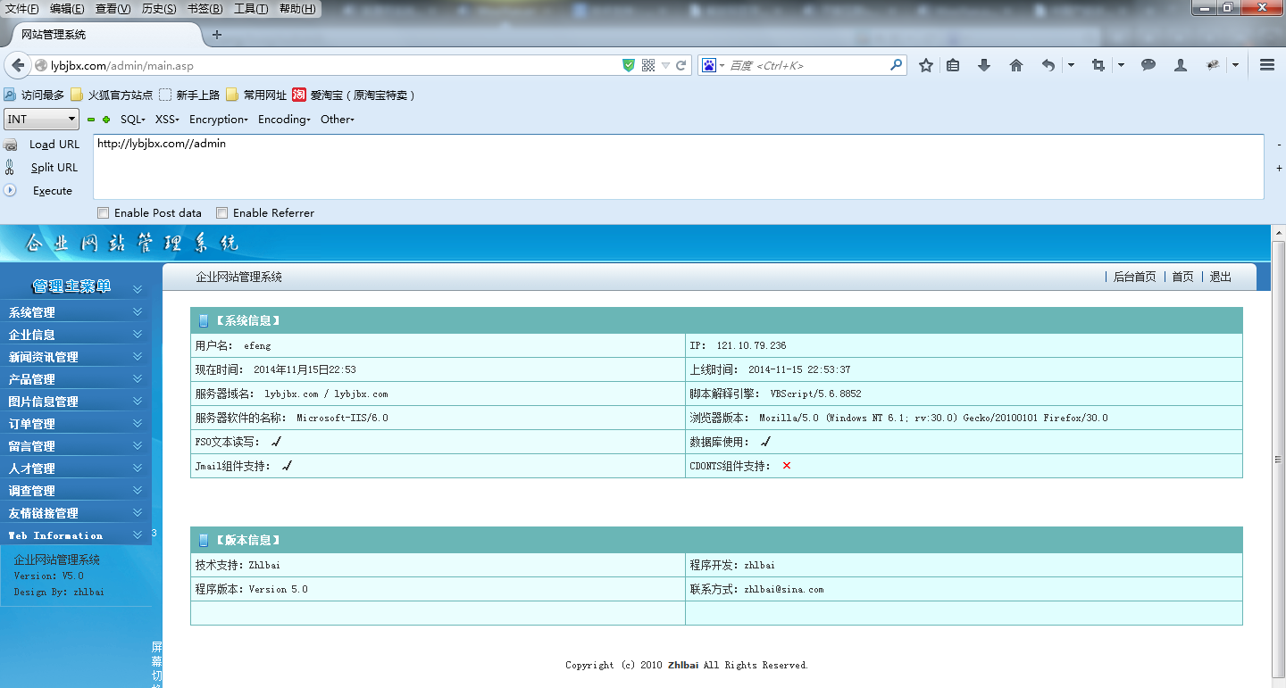This screenshot has height=688, width=1286.
Task: Open the SQL dropdown menu in HackBar
Action: tap(133, 120)
